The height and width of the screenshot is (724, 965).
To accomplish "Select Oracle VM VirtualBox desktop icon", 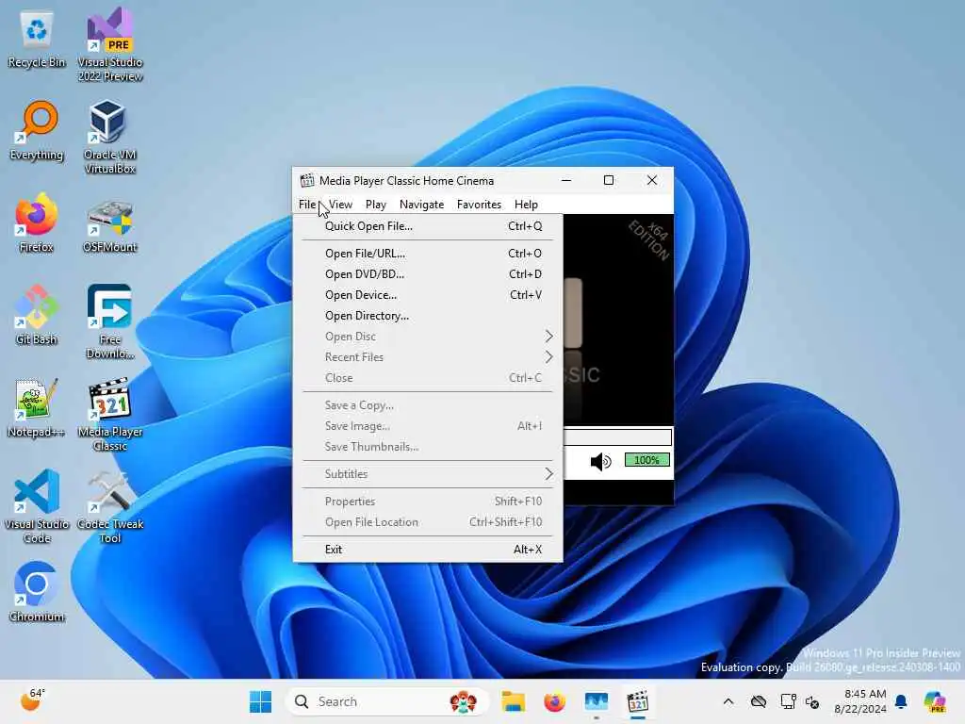I will (109, 137).
